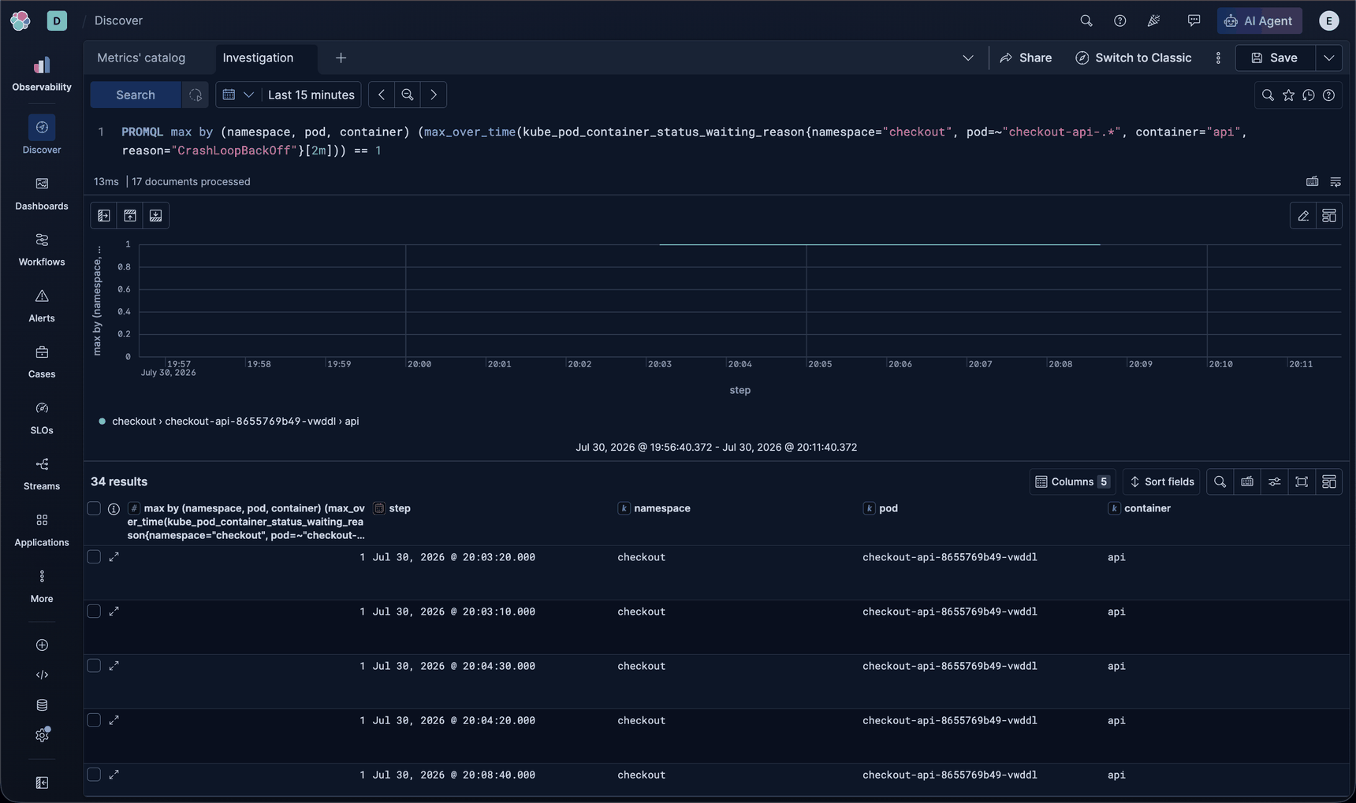The image size is (1356, 803).
Task: Open the AI Agent
Action: point(1259,20)
